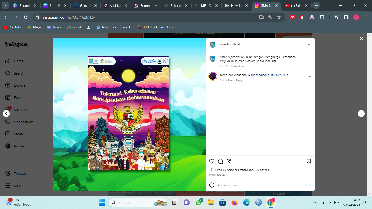This screenshot has width=372, height=209.
Task: Click See translation under the caption
Action: click(x=235, y=66)
